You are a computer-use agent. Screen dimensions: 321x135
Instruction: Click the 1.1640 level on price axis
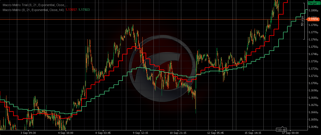click(313, 127)
